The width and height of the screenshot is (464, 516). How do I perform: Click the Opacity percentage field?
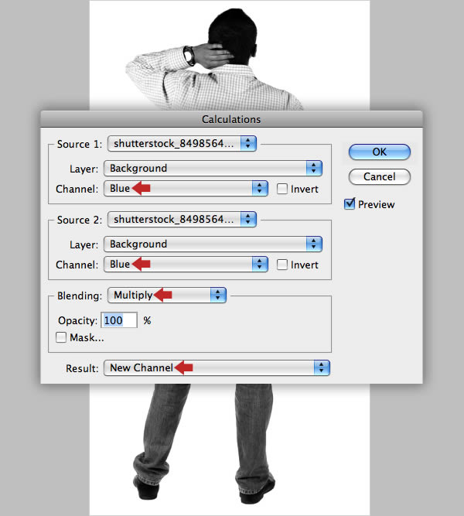119,320
